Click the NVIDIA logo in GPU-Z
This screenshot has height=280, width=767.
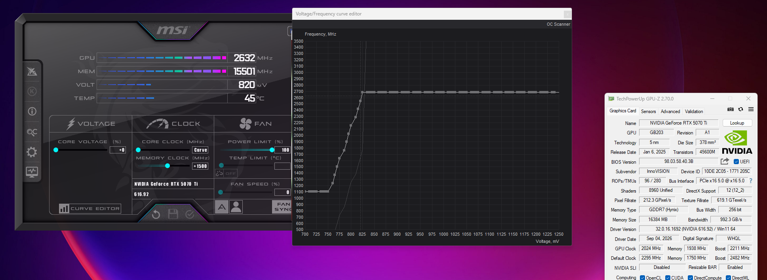[x=737, y=142]
